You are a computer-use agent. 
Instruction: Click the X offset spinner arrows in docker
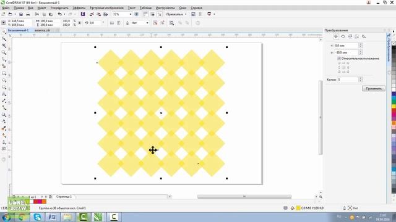tap(360, 46)
